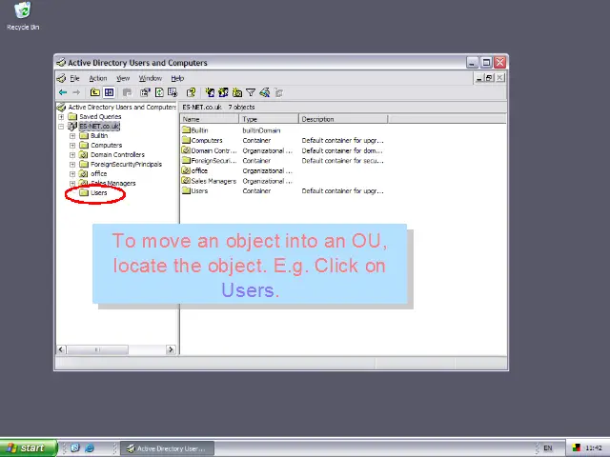The image size is (610, 457).
Task: Open the Help question-mark toolbar icon
Action: (191, 92)
